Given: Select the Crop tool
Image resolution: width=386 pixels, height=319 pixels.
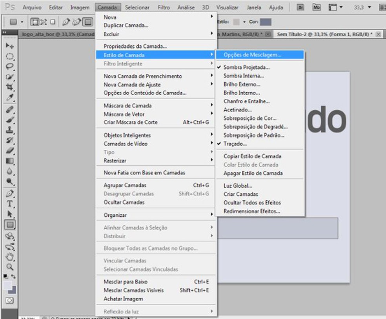Looking at the screenshot, I should point(9,87).
